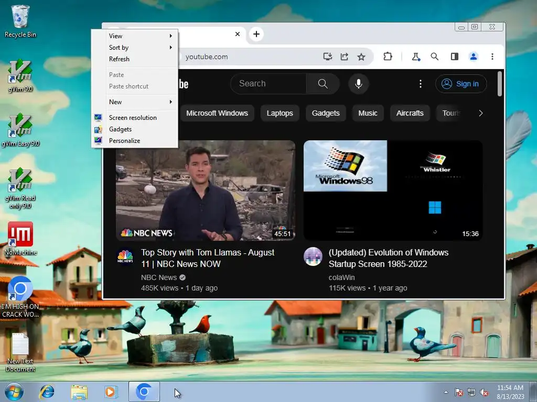Launch Internet Explorer from the taskbar
537x402 pixels.
click(47, 392)
